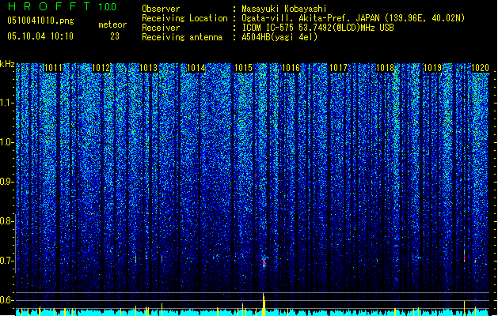
Task: Click the observer name Masayuki Kobayashi
Action: pos(284,9)
